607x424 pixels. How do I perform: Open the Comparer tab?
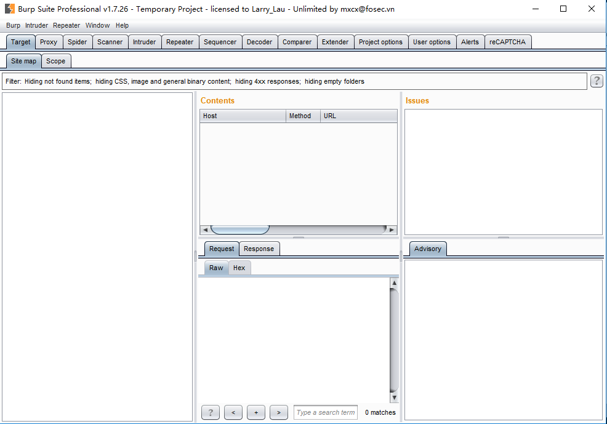(x=297, y=42)
